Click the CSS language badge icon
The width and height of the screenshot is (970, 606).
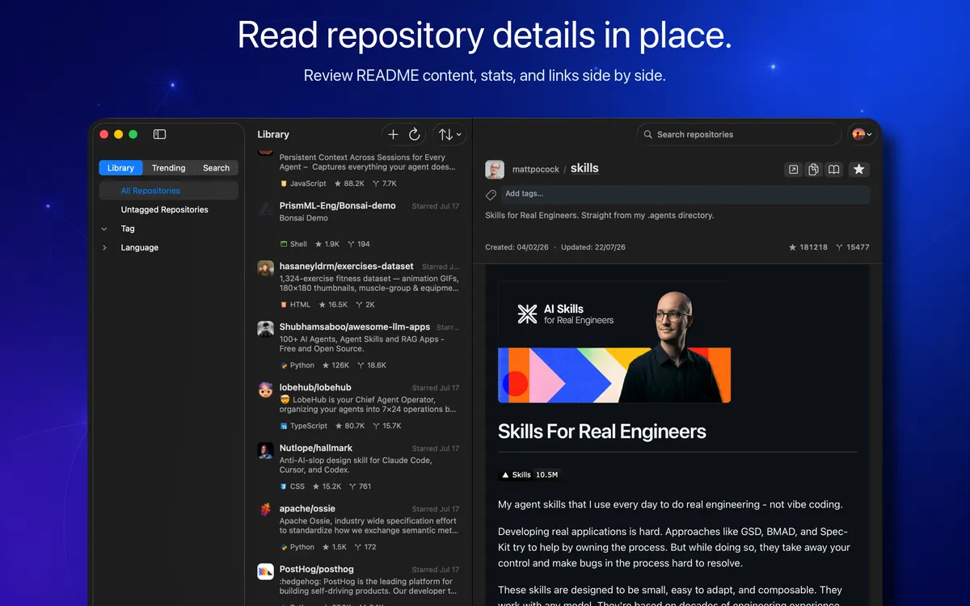point(284,486)
